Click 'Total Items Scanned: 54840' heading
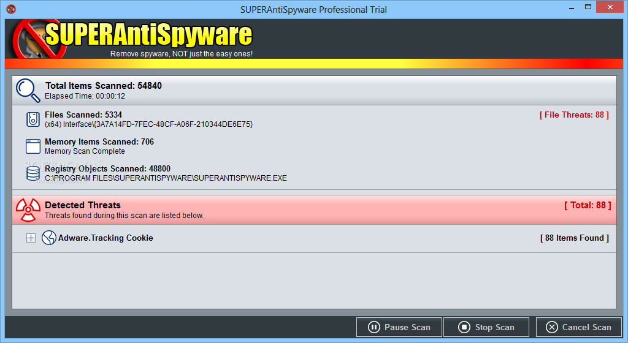 coord(103,86)
